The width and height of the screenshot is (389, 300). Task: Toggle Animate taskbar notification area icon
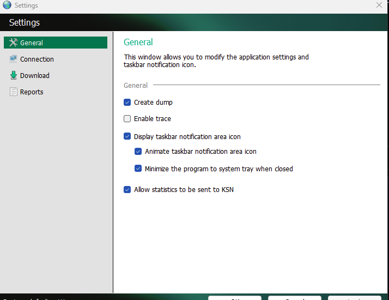point(138,151)
